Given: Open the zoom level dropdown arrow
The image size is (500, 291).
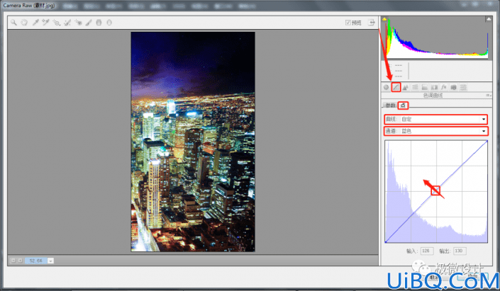Looking at the screenshot, I should 50,261.
